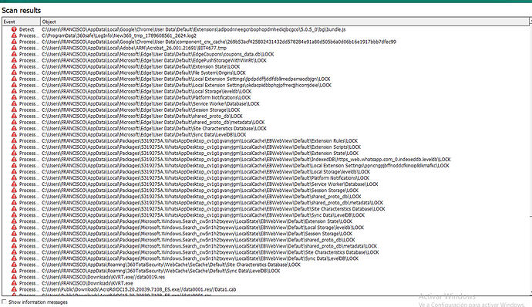
Task: Click warning icon of New360_tmp log2 row
Action: (x=14, y=35)
